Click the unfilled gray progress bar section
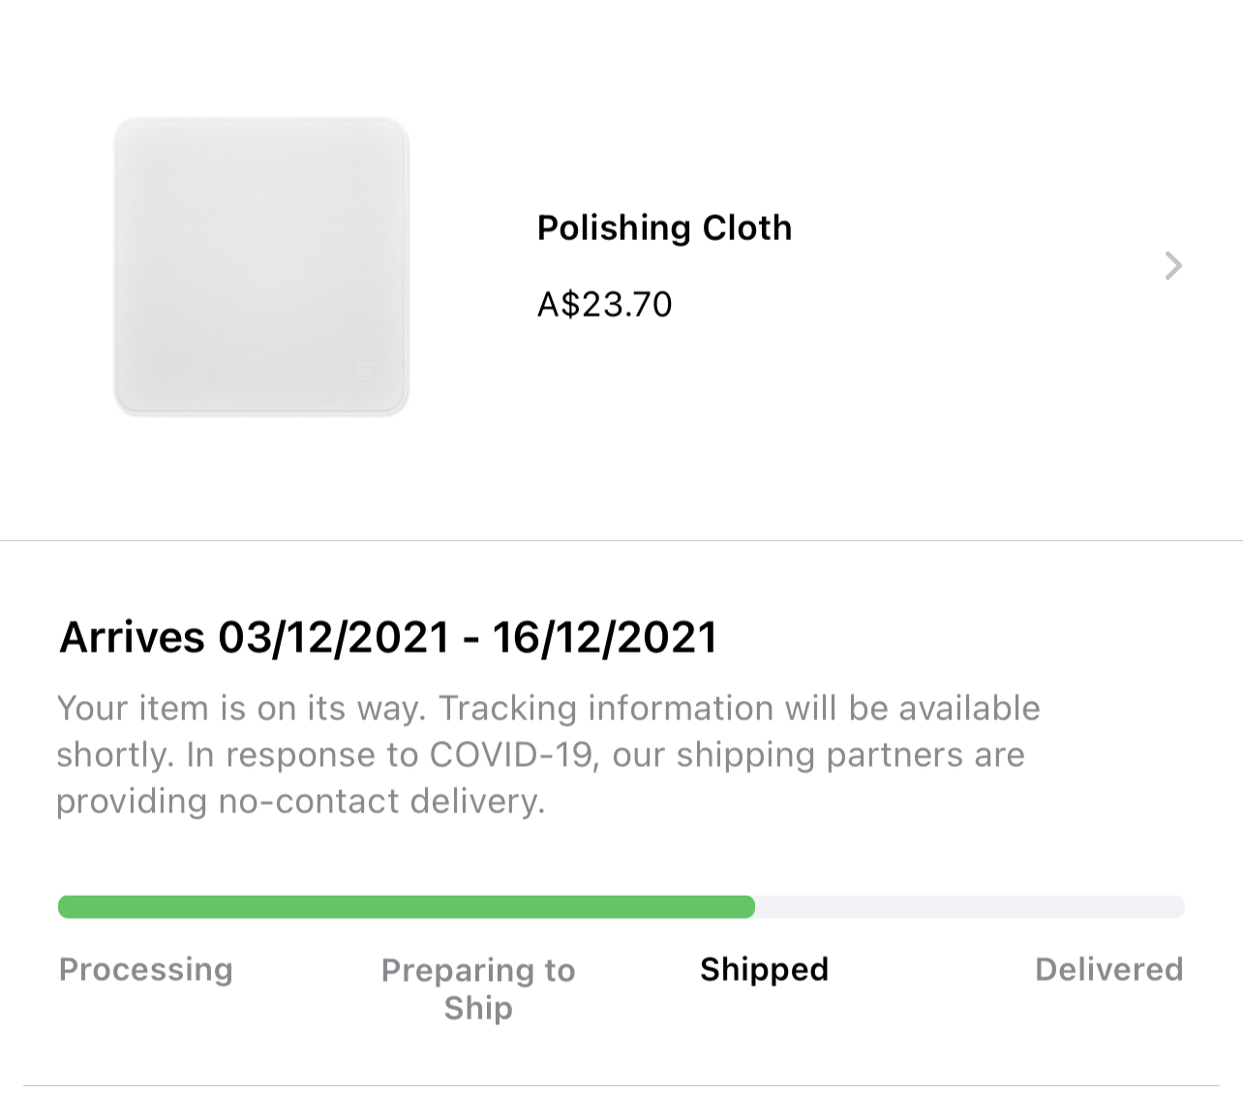Viewport: 1243px width, 1093px height. pyautogui.click(x=968, y=907)
